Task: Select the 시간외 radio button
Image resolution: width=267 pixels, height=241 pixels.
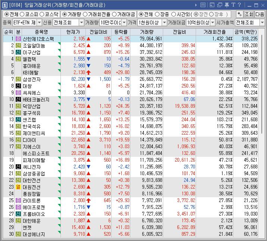Action: pos(173,14)
